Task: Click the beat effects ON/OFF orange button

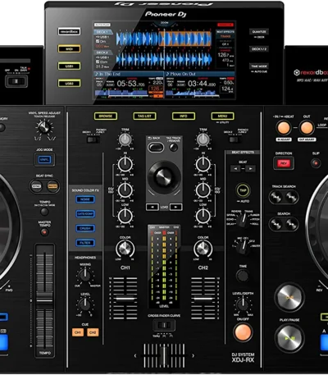Action: click(x=243, y=332)
